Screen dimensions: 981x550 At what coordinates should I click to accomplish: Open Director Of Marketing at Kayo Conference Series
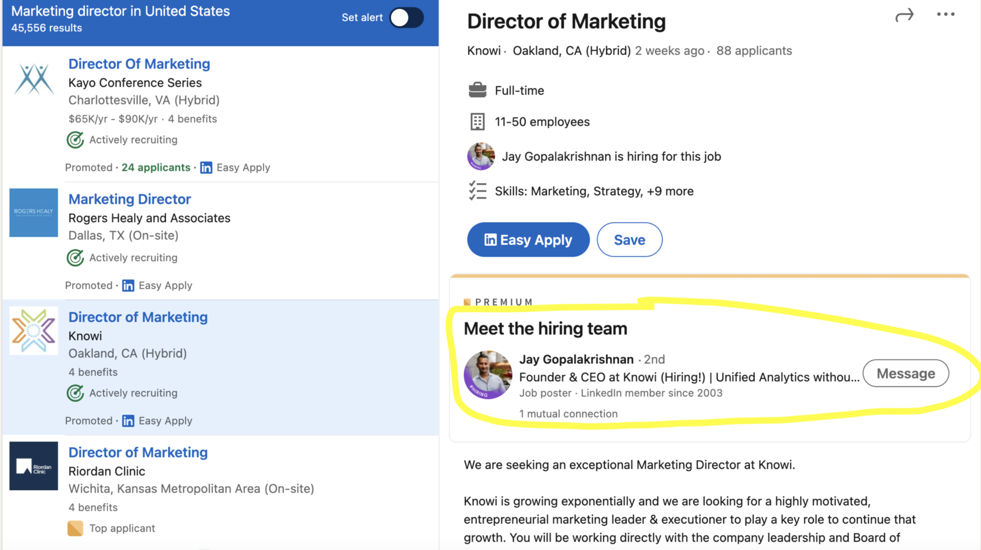(139, 64)
